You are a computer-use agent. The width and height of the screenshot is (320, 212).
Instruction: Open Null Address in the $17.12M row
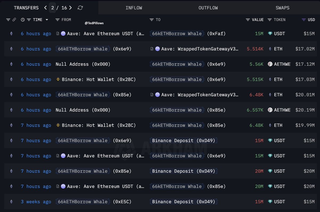[83, 64]
